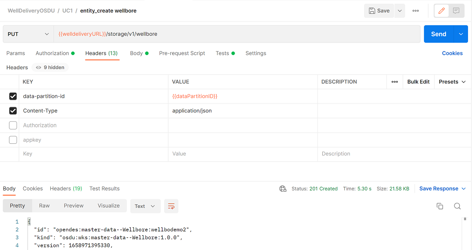Enable the appkey header checkbox
The height and width of the screenshot is (250, 472).
13,140
